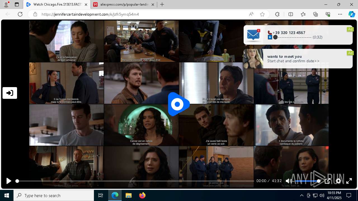The image size is (358, 201).
Task: Enter fullscreen video mode
Action: point(349,181)
